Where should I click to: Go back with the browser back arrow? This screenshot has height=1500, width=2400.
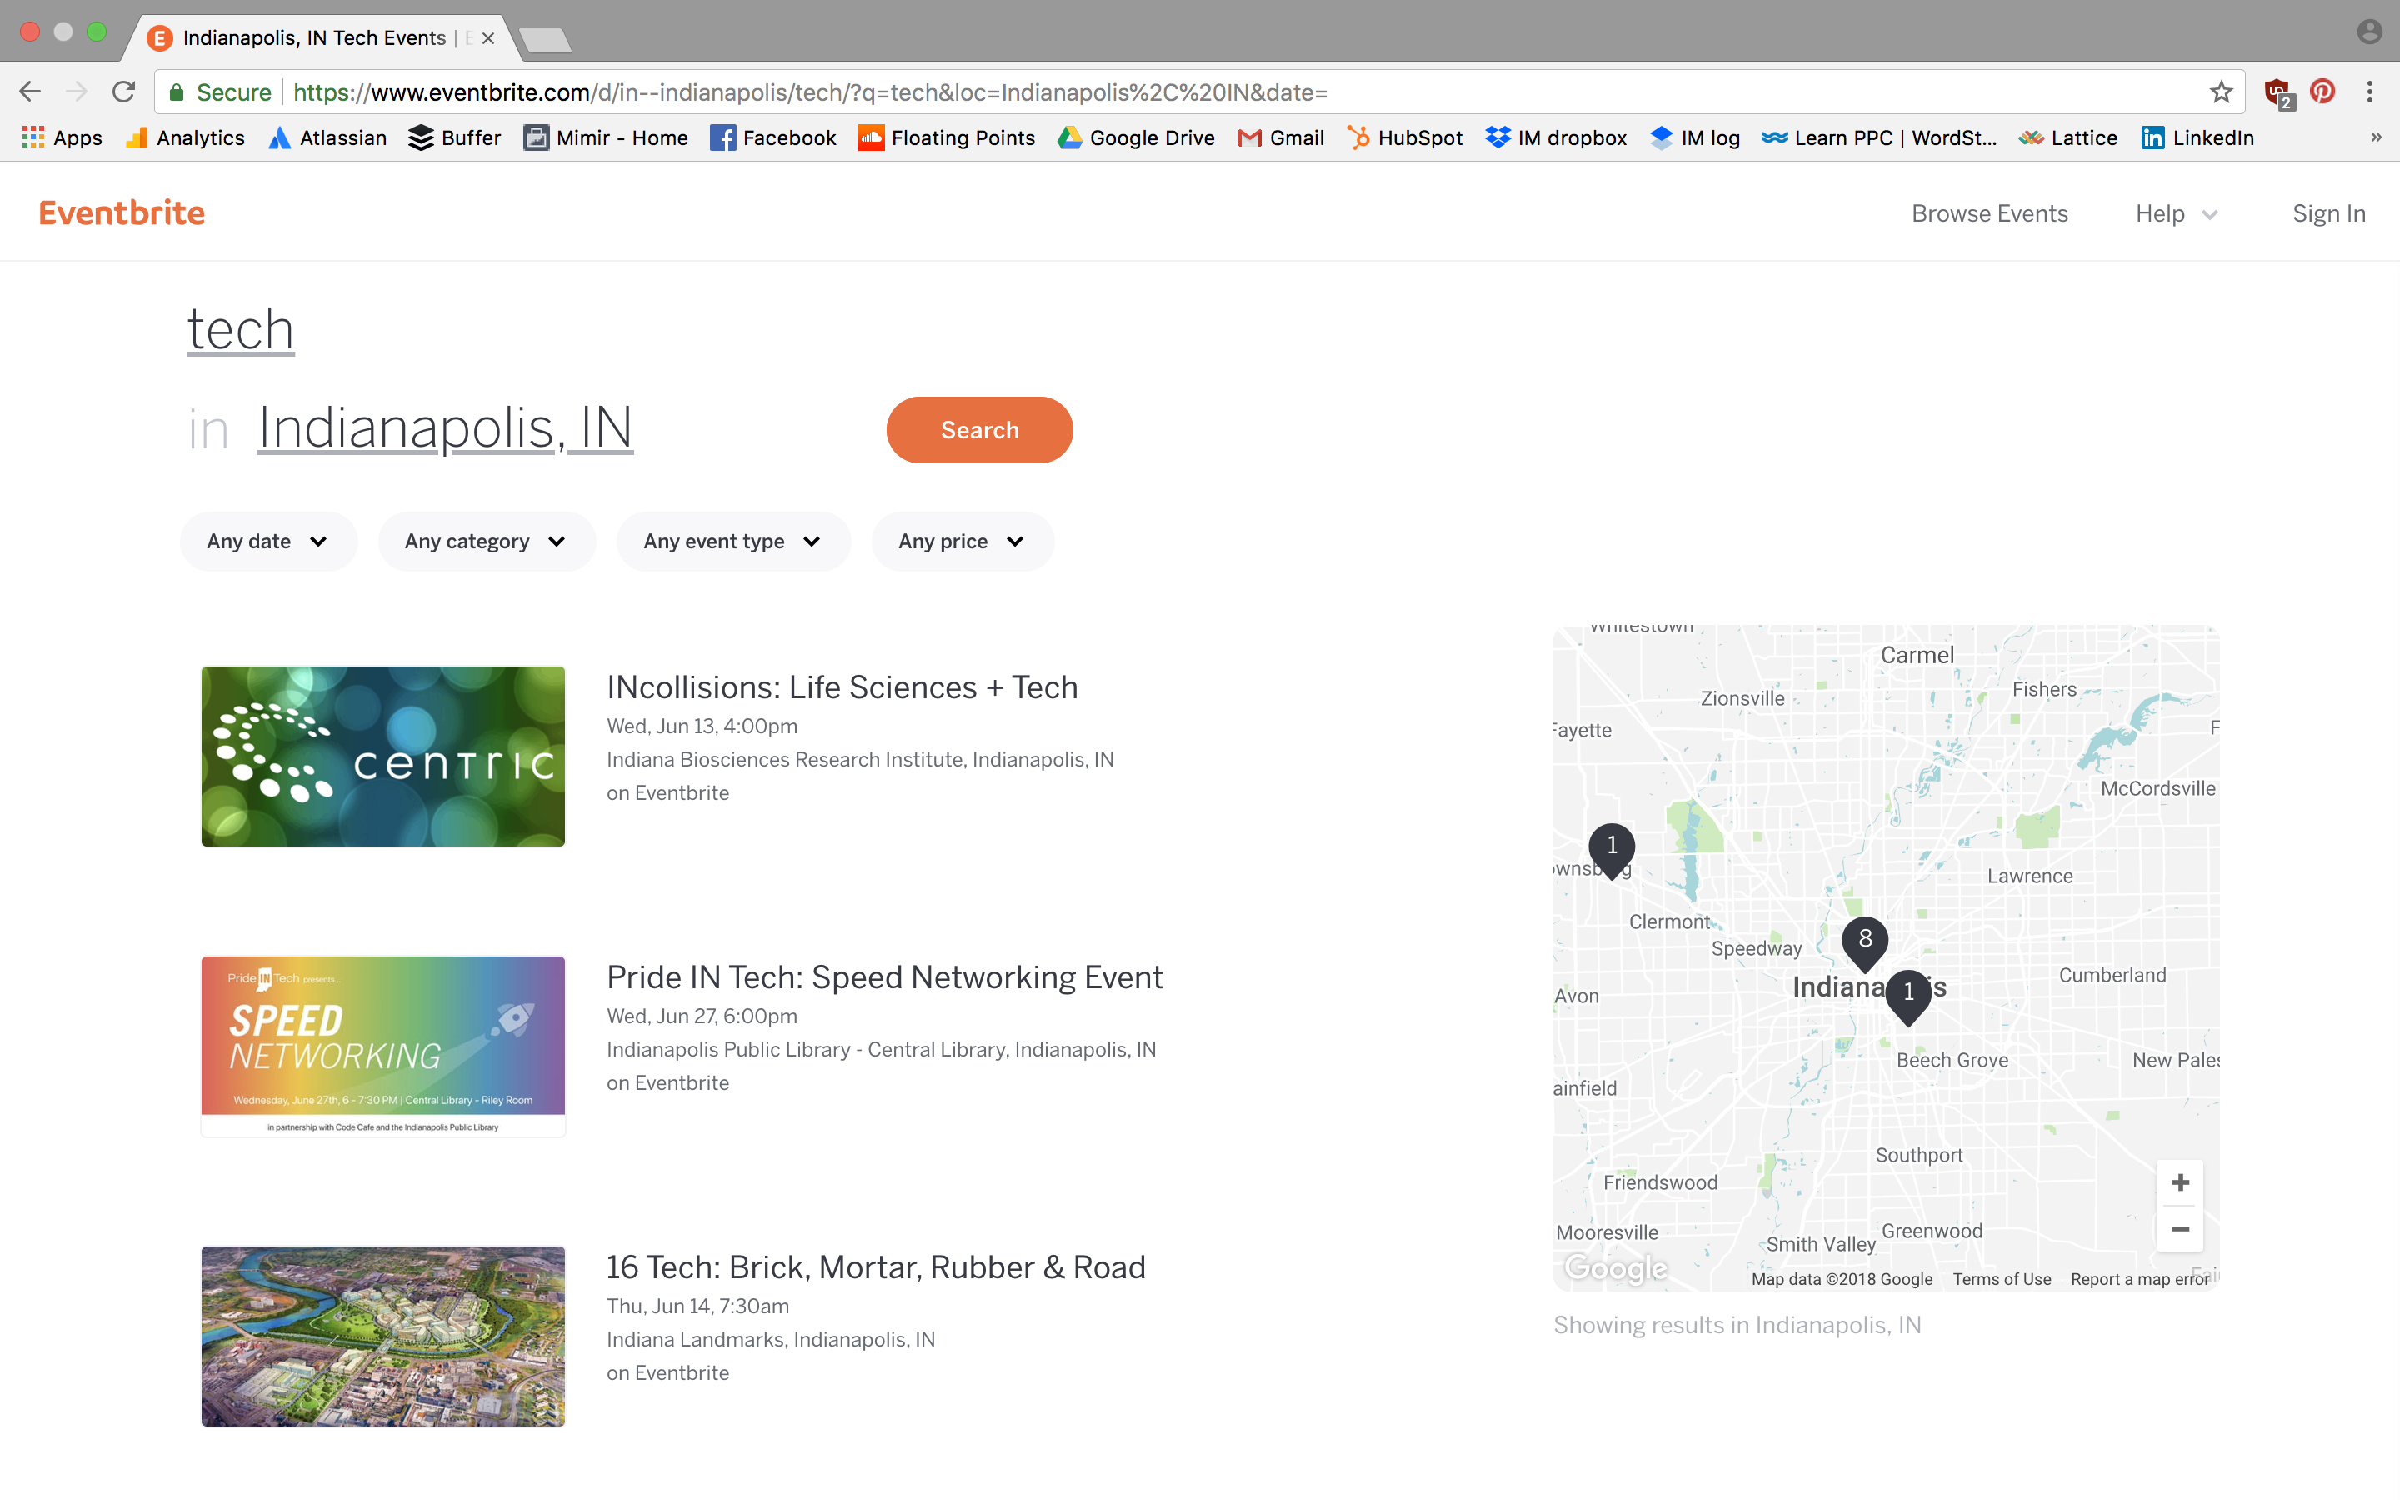30,92
